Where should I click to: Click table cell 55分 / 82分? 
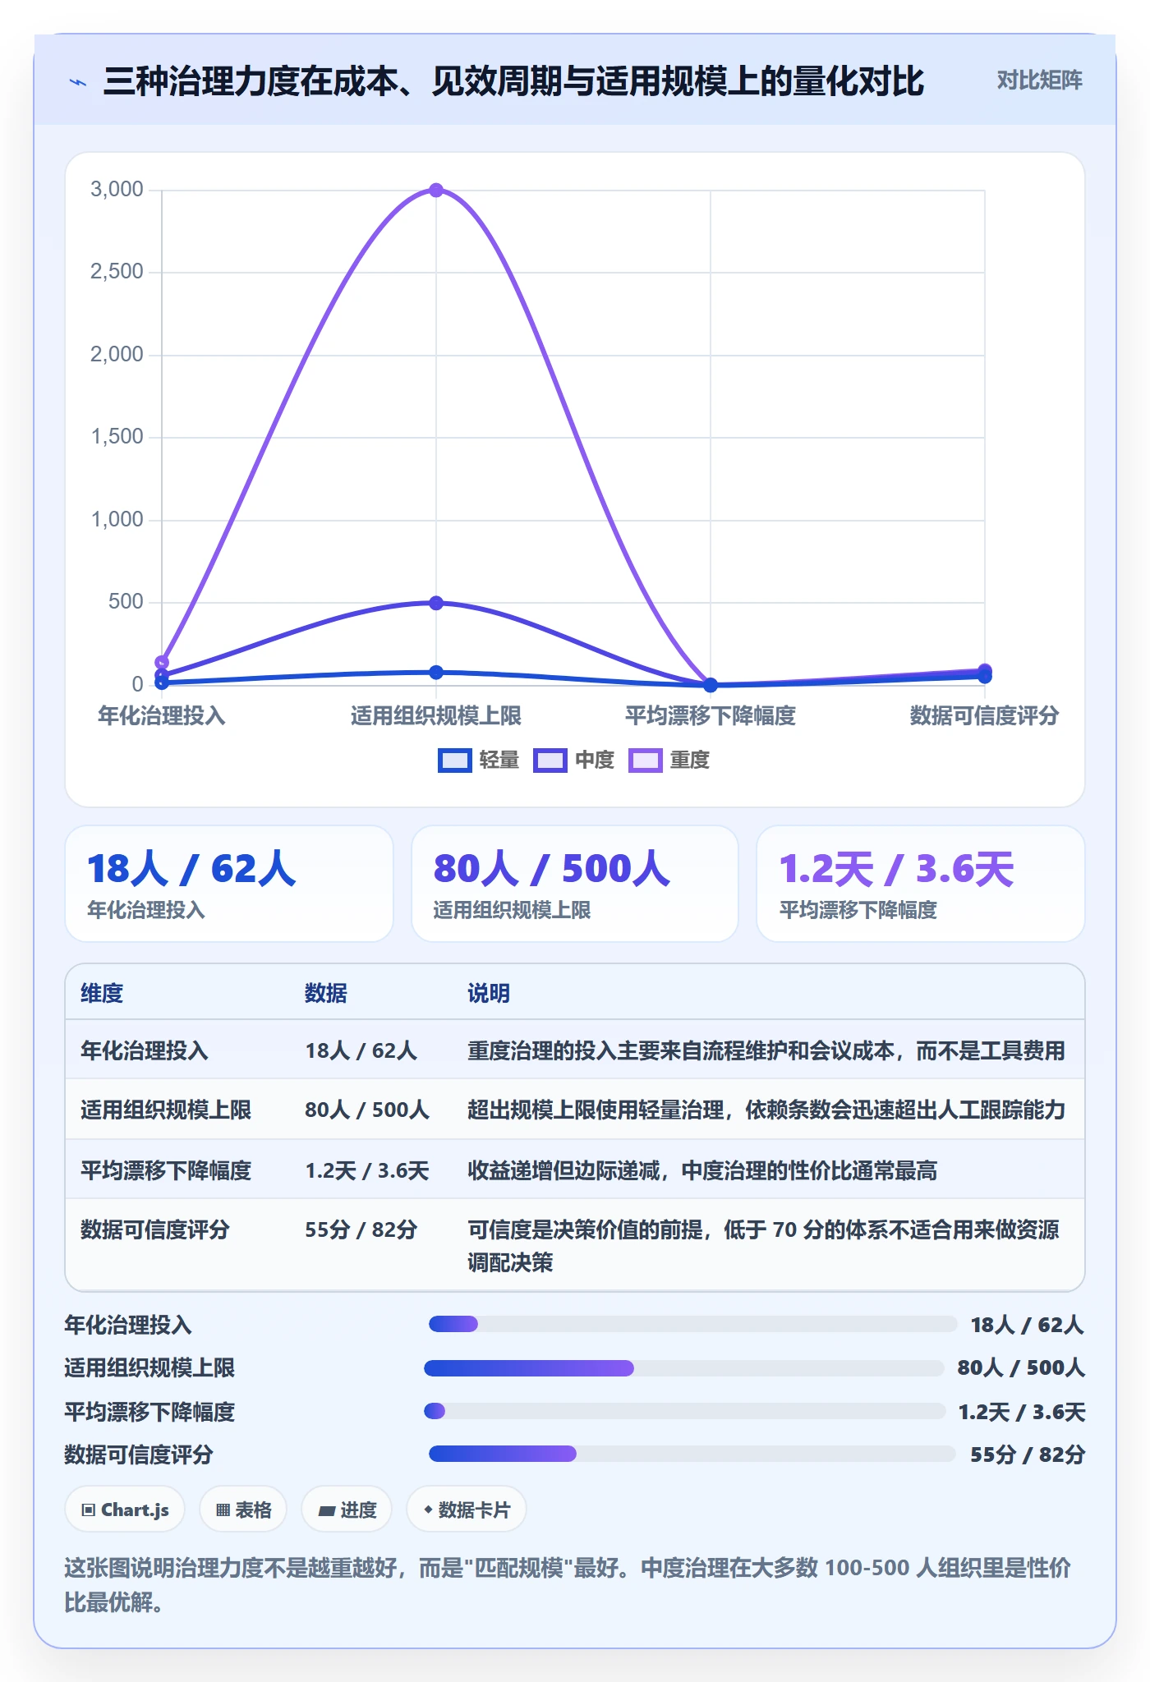tap(361, 1229)
